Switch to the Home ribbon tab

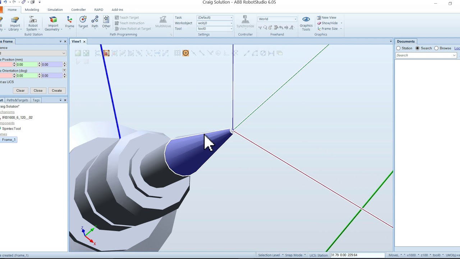tap(12, 10)
